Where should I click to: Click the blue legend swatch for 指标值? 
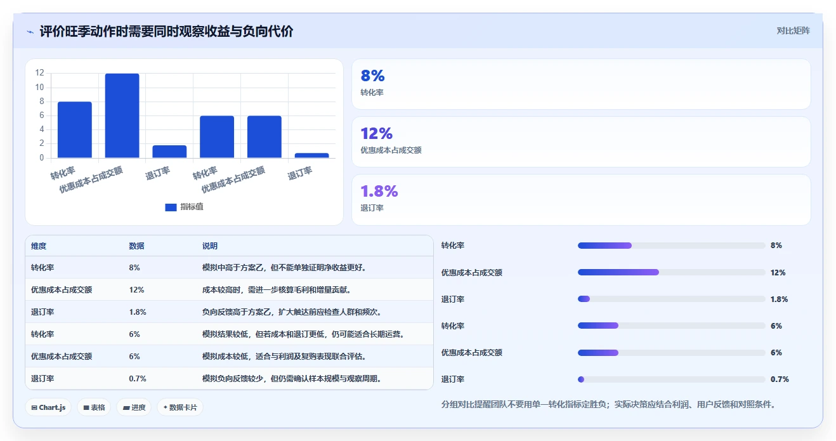tap(171, 207)
